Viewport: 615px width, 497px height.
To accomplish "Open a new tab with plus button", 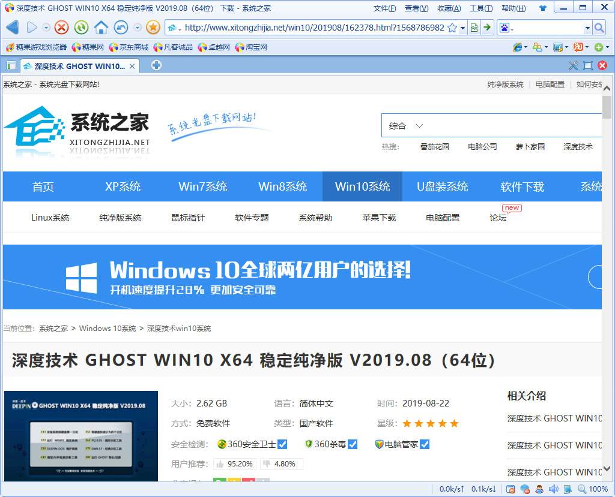I will tap(157, 65).
